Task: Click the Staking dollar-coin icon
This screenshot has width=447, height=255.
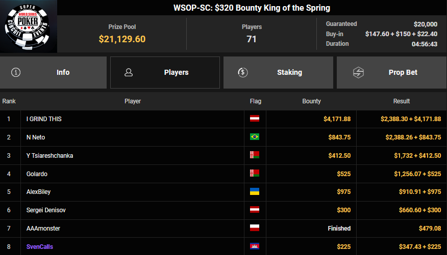Action: point(243,72)
